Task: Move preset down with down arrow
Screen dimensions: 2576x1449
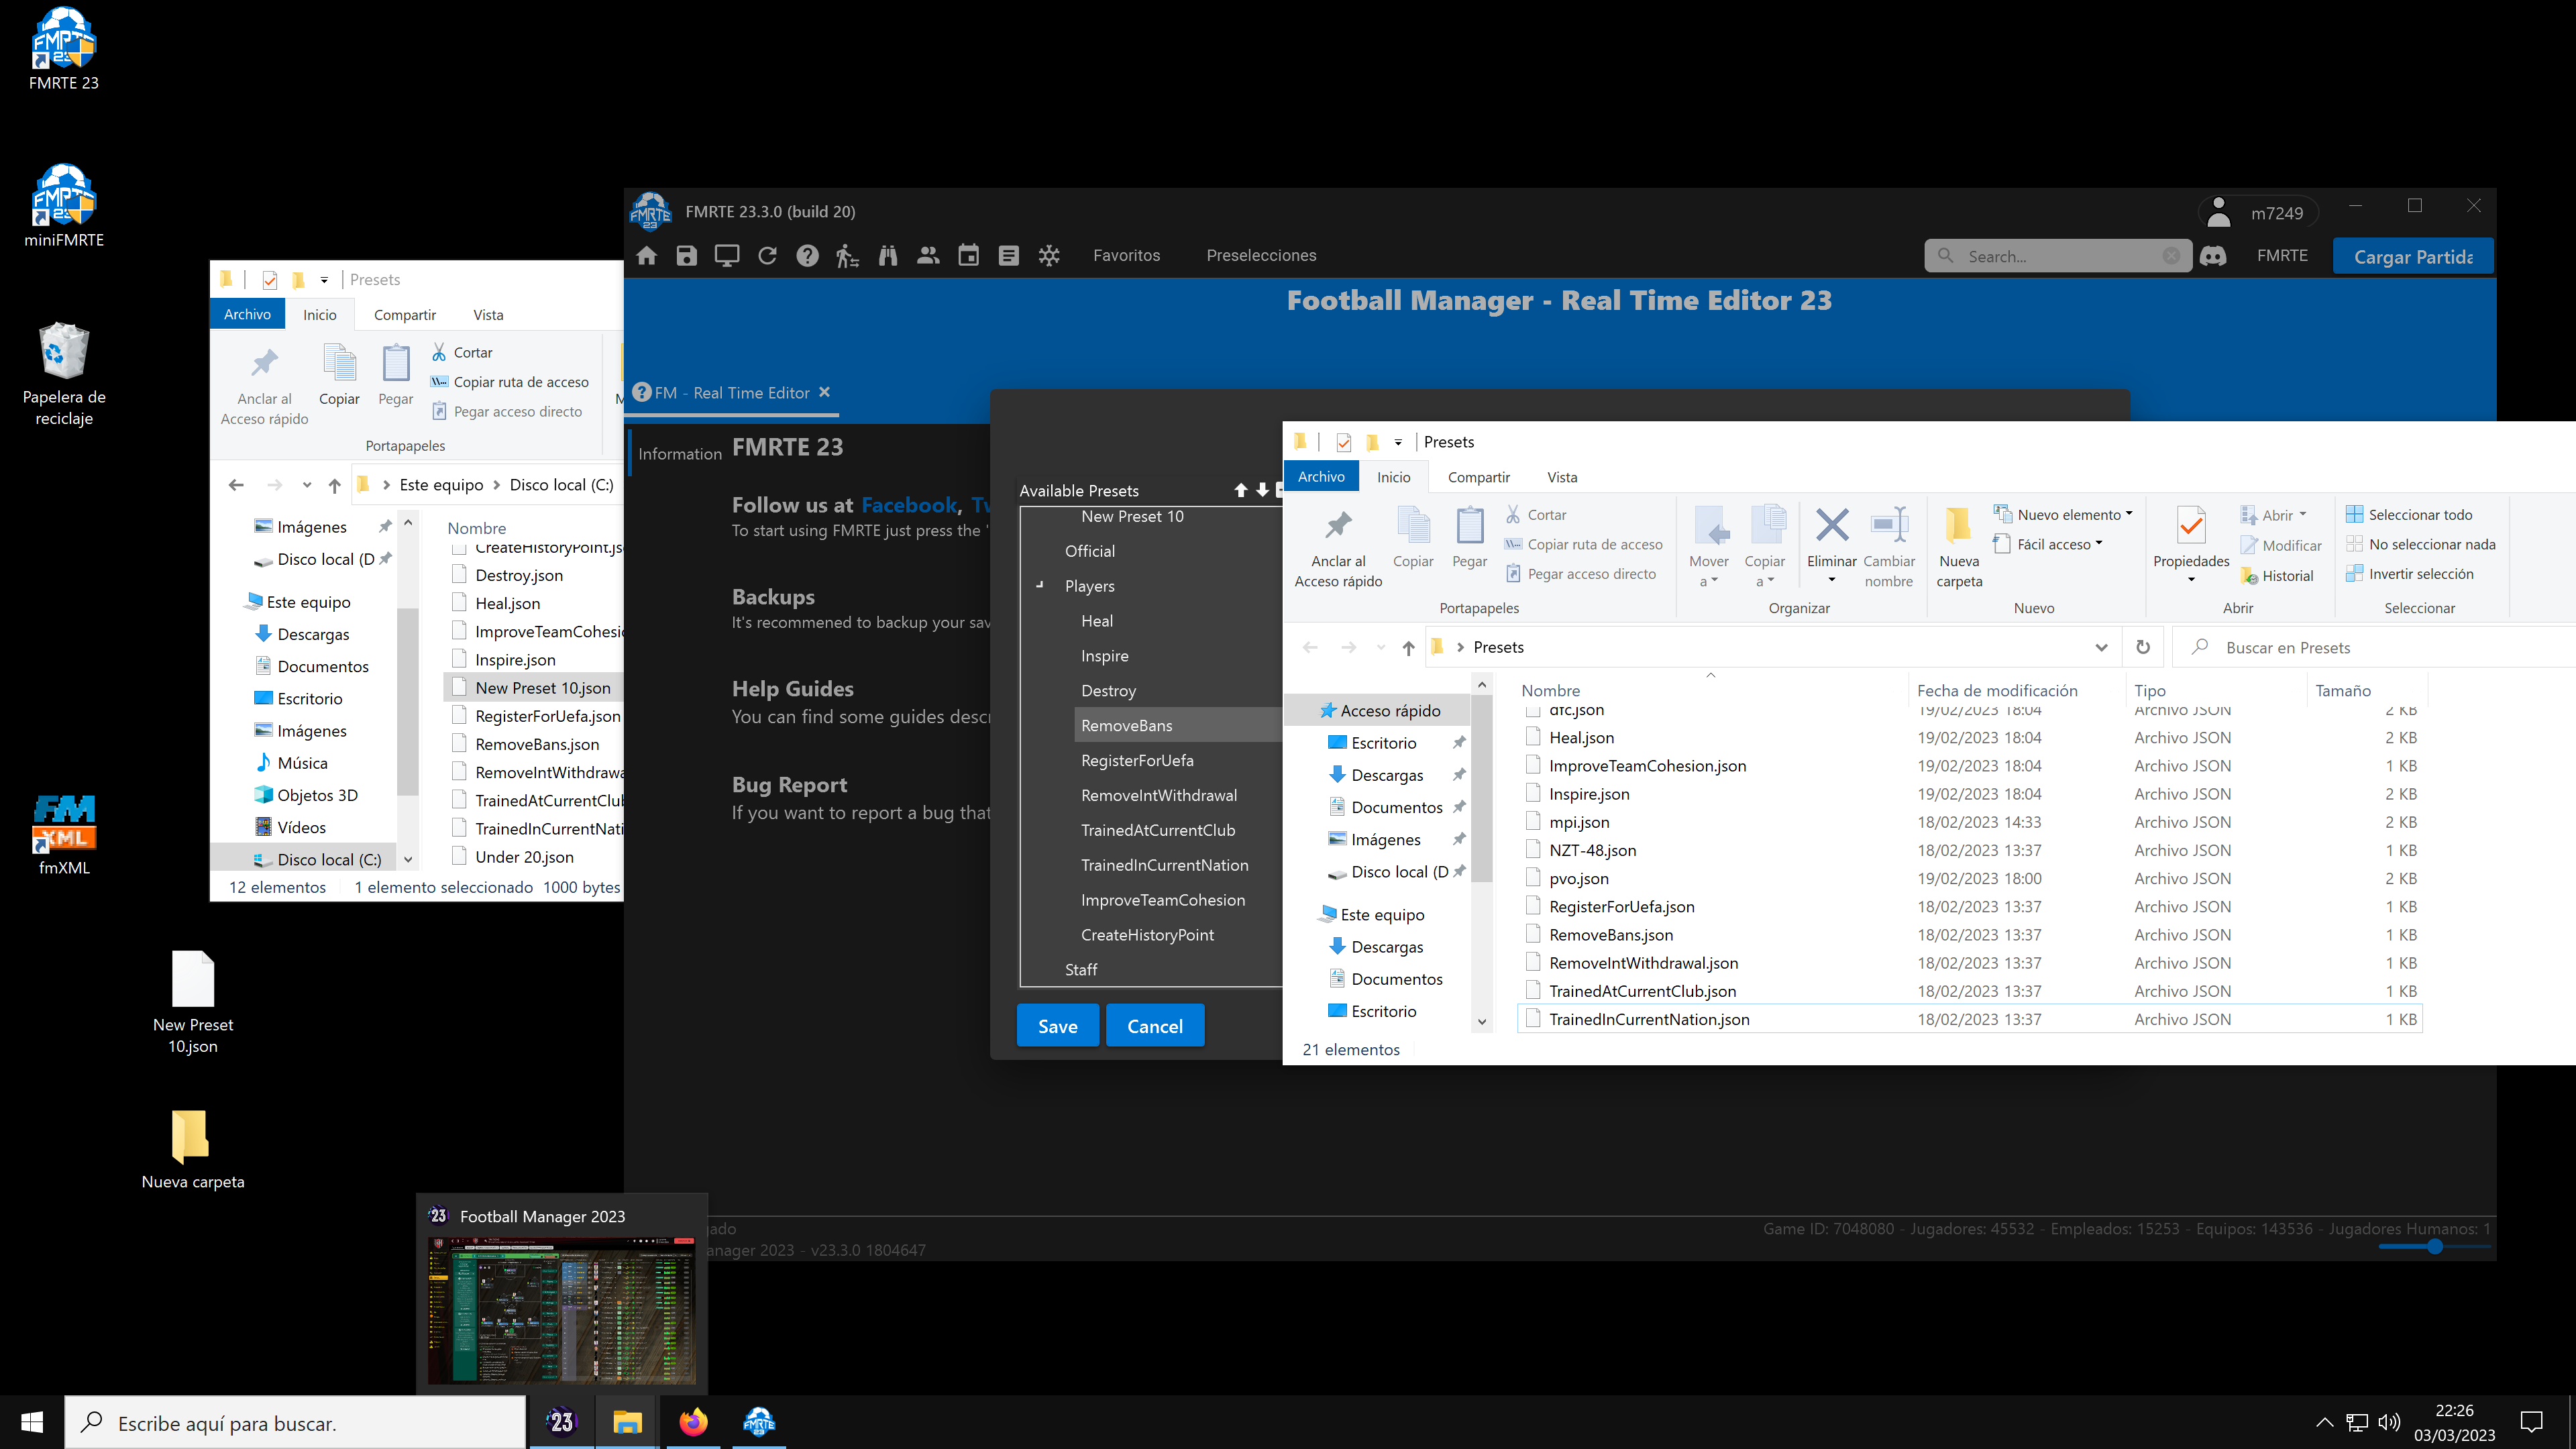Action: pyautogui.click(x=1262, y=490)
